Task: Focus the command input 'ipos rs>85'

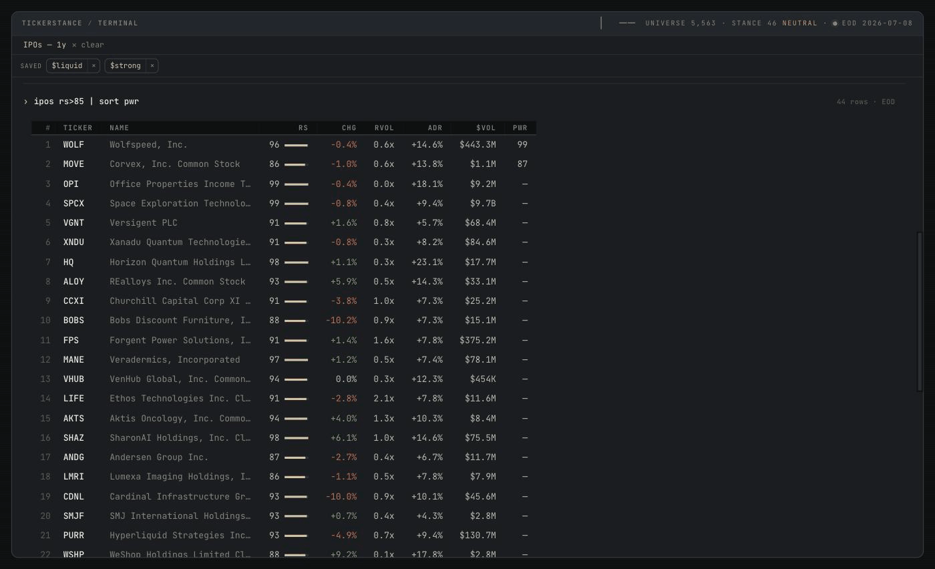Action: (x=87, y=102)
